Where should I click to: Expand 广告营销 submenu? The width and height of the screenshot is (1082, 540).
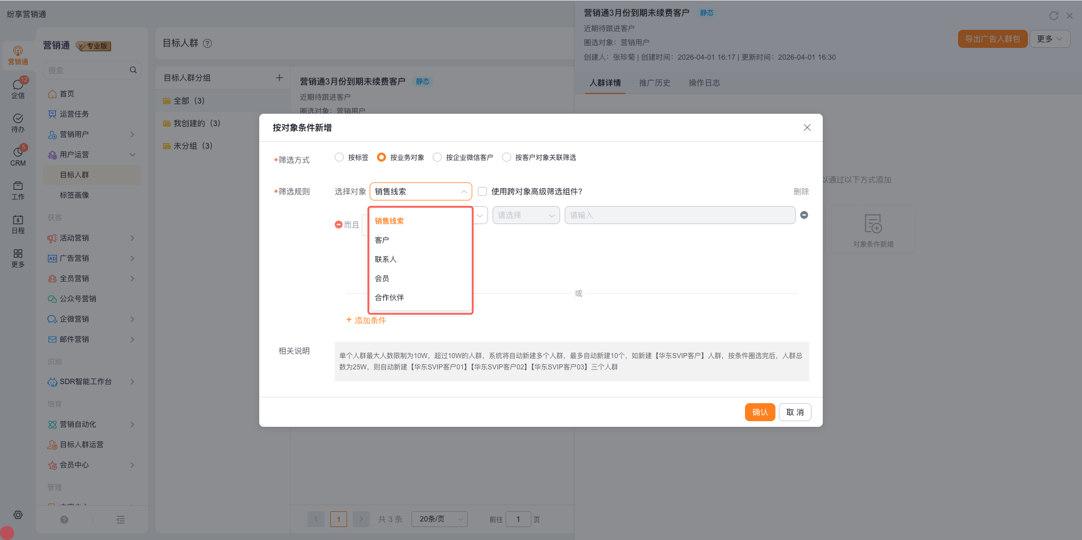tap(132, 258)
